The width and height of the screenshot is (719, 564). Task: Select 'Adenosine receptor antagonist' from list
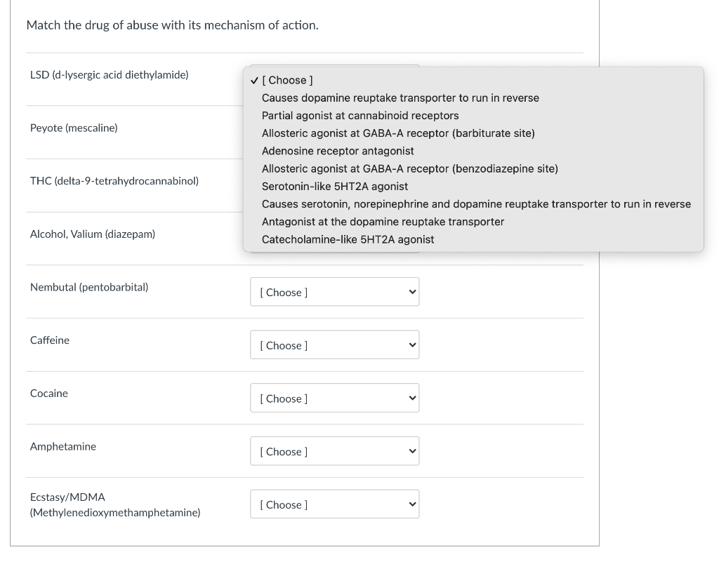[x=338, y=151]
